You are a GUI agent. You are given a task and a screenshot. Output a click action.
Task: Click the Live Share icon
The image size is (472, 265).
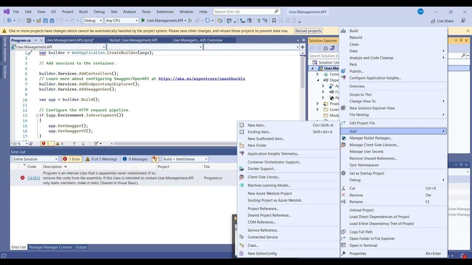click(x=433, y=21)
